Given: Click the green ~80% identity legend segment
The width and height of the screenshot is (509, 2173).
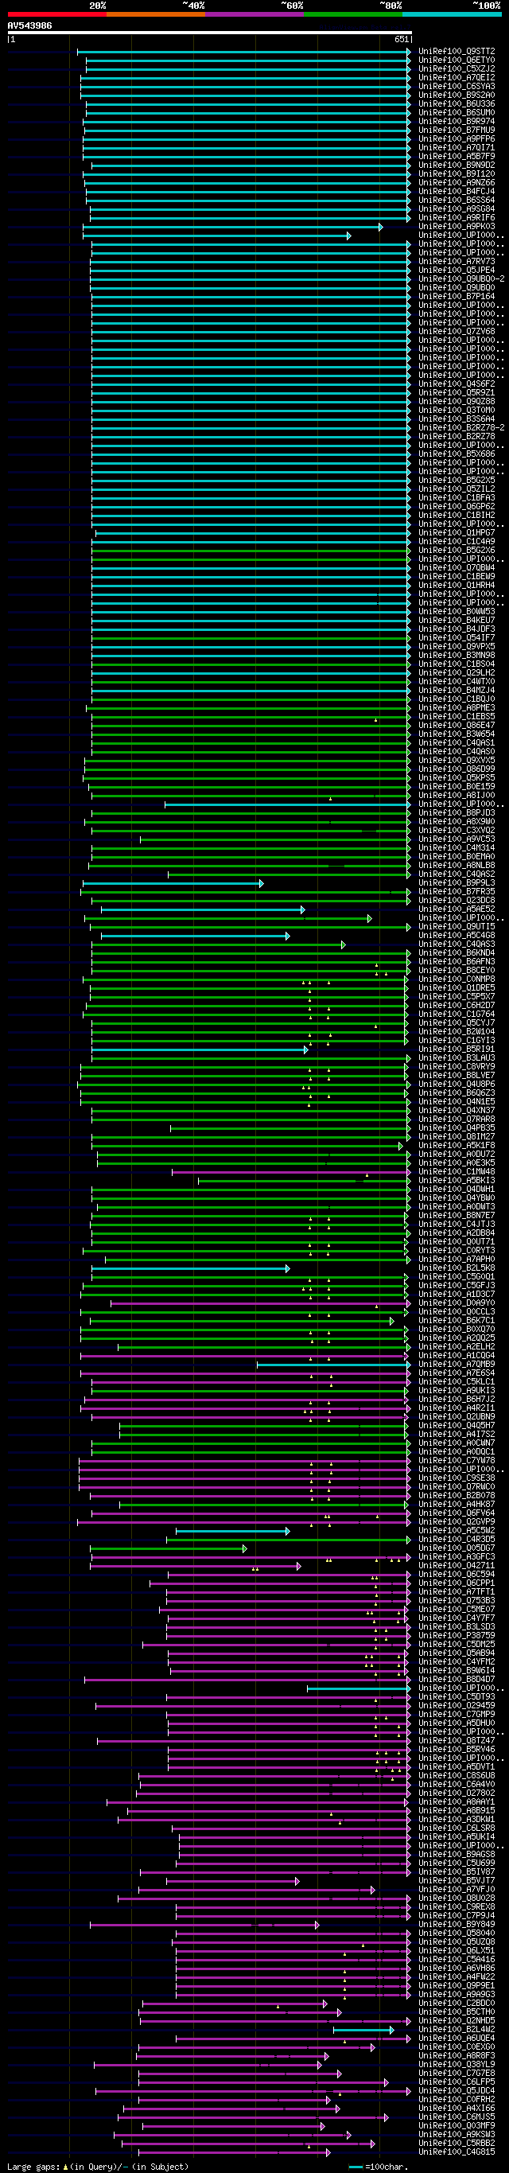Looking at the screenshot, I should coord(352,14).
